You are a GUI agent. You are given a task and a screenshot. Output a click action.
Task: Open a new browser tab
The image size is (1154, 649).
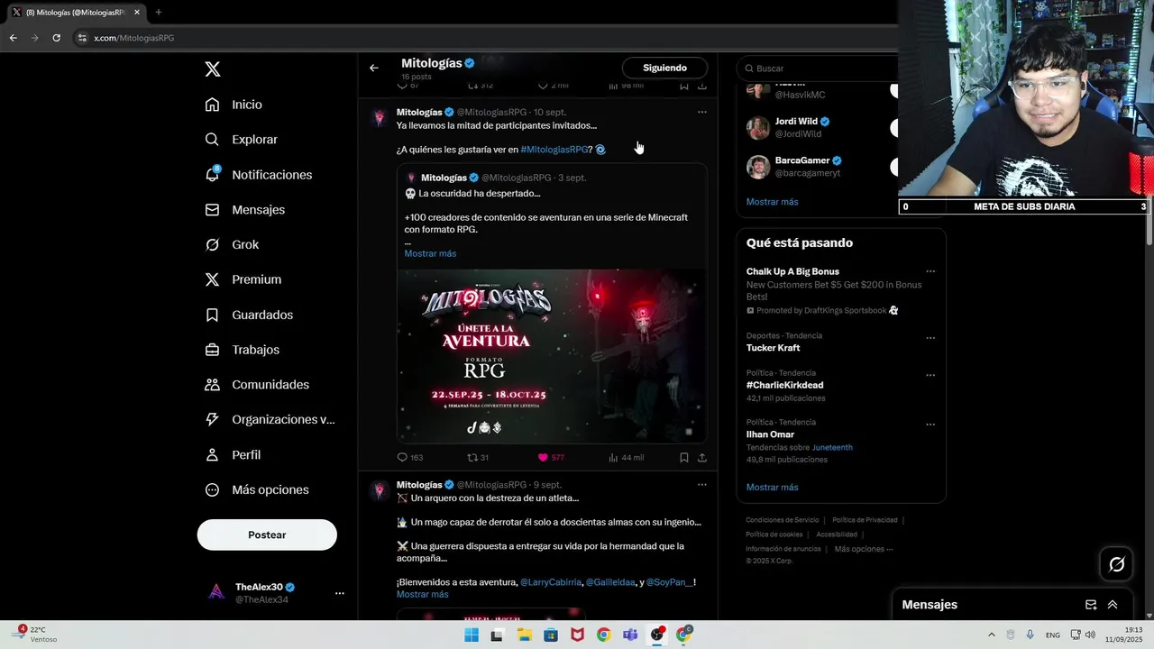click(159, 12)
